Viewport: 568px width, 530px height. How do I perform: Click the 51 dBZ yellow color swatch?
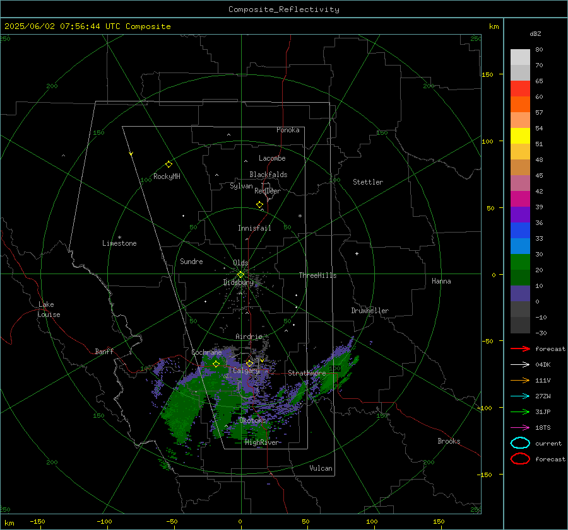click(x=520, y=136)
